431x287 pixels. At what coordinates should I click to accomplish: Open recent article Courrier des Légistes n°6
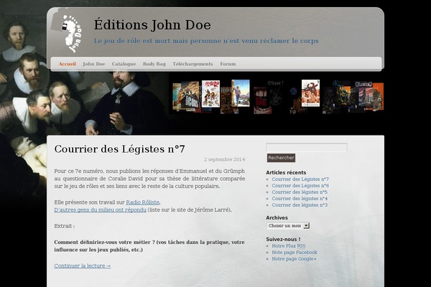300,186
